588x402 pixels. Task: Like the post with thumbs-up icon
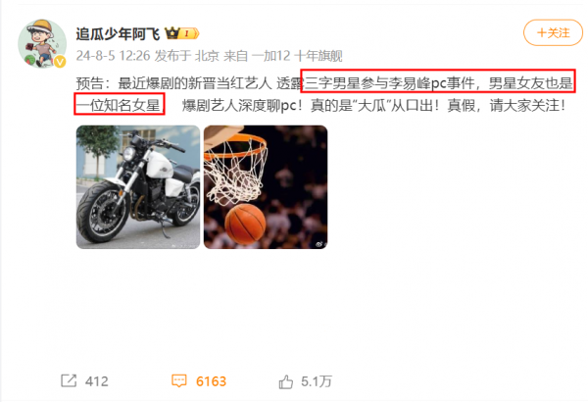click(286, 381)
